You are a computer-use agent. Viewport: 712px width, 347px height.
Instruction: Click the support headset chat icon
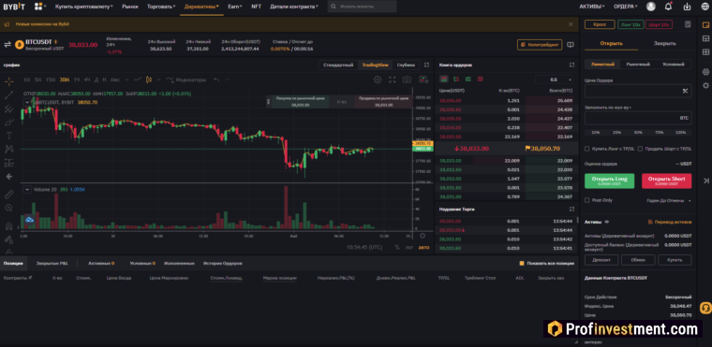point(705,307)
